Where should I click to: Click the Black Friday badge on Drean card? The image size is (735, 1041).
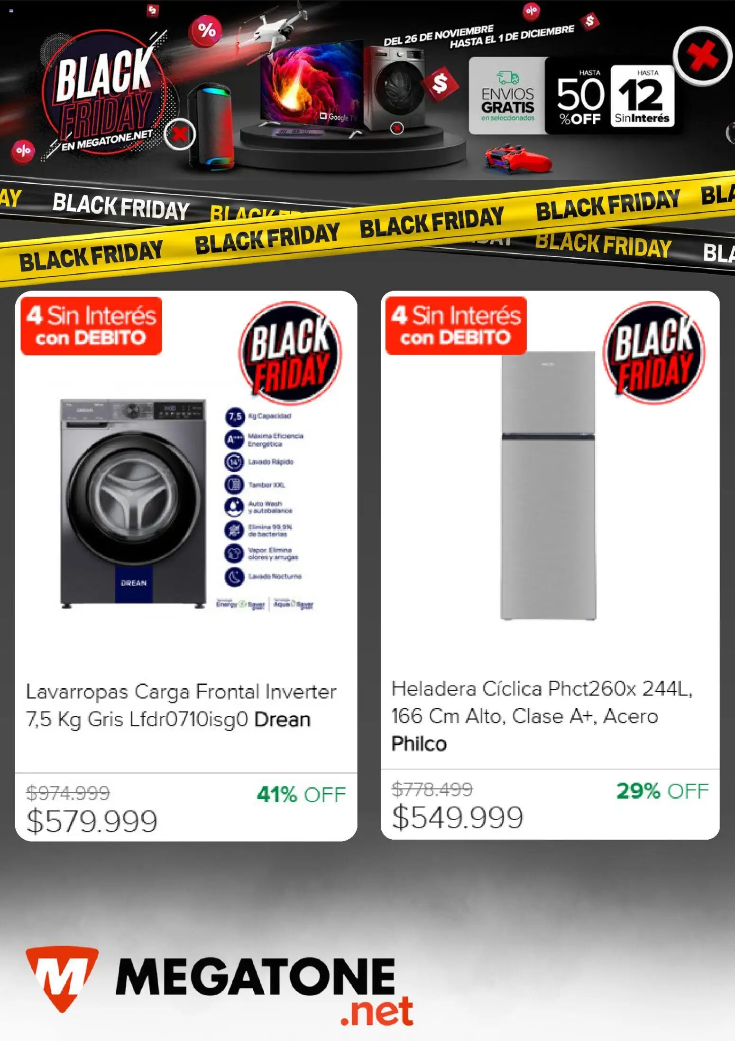(x=290, y=353)
